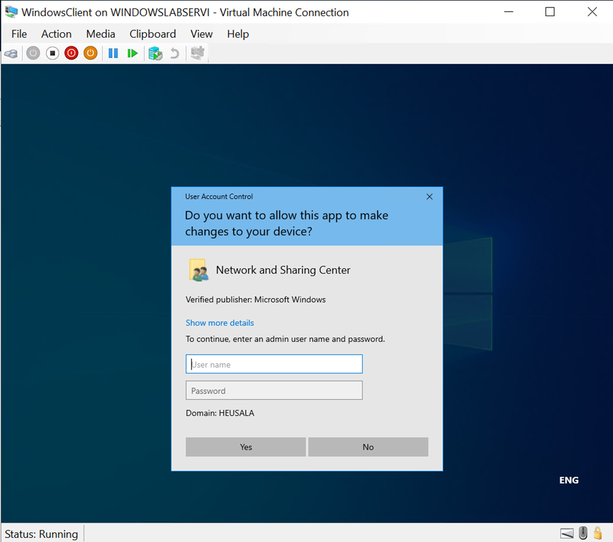Deny the request with the No button
The height and width of the screenshot is (542, 613).
point(368,446)
